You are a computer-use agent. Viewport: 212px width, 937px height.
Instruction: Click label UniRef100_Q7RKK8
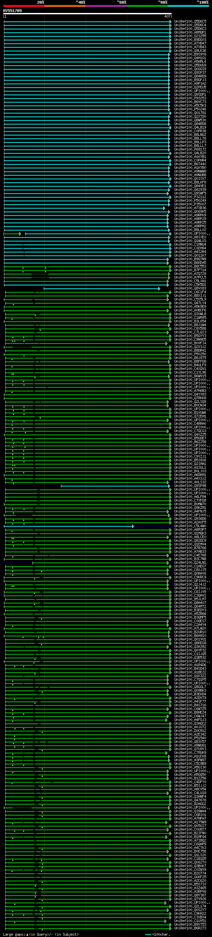tap(190, 398)
